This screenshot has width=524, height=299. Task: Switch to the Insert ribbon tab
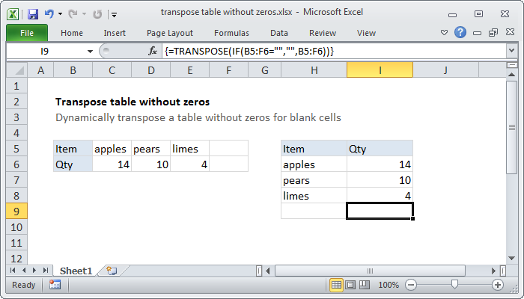click(115, 33)
